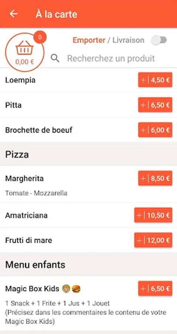The width and height of the screenshot is (177, 334).
Task: Add Loempia with its plus button
Action: coord(155,80)
